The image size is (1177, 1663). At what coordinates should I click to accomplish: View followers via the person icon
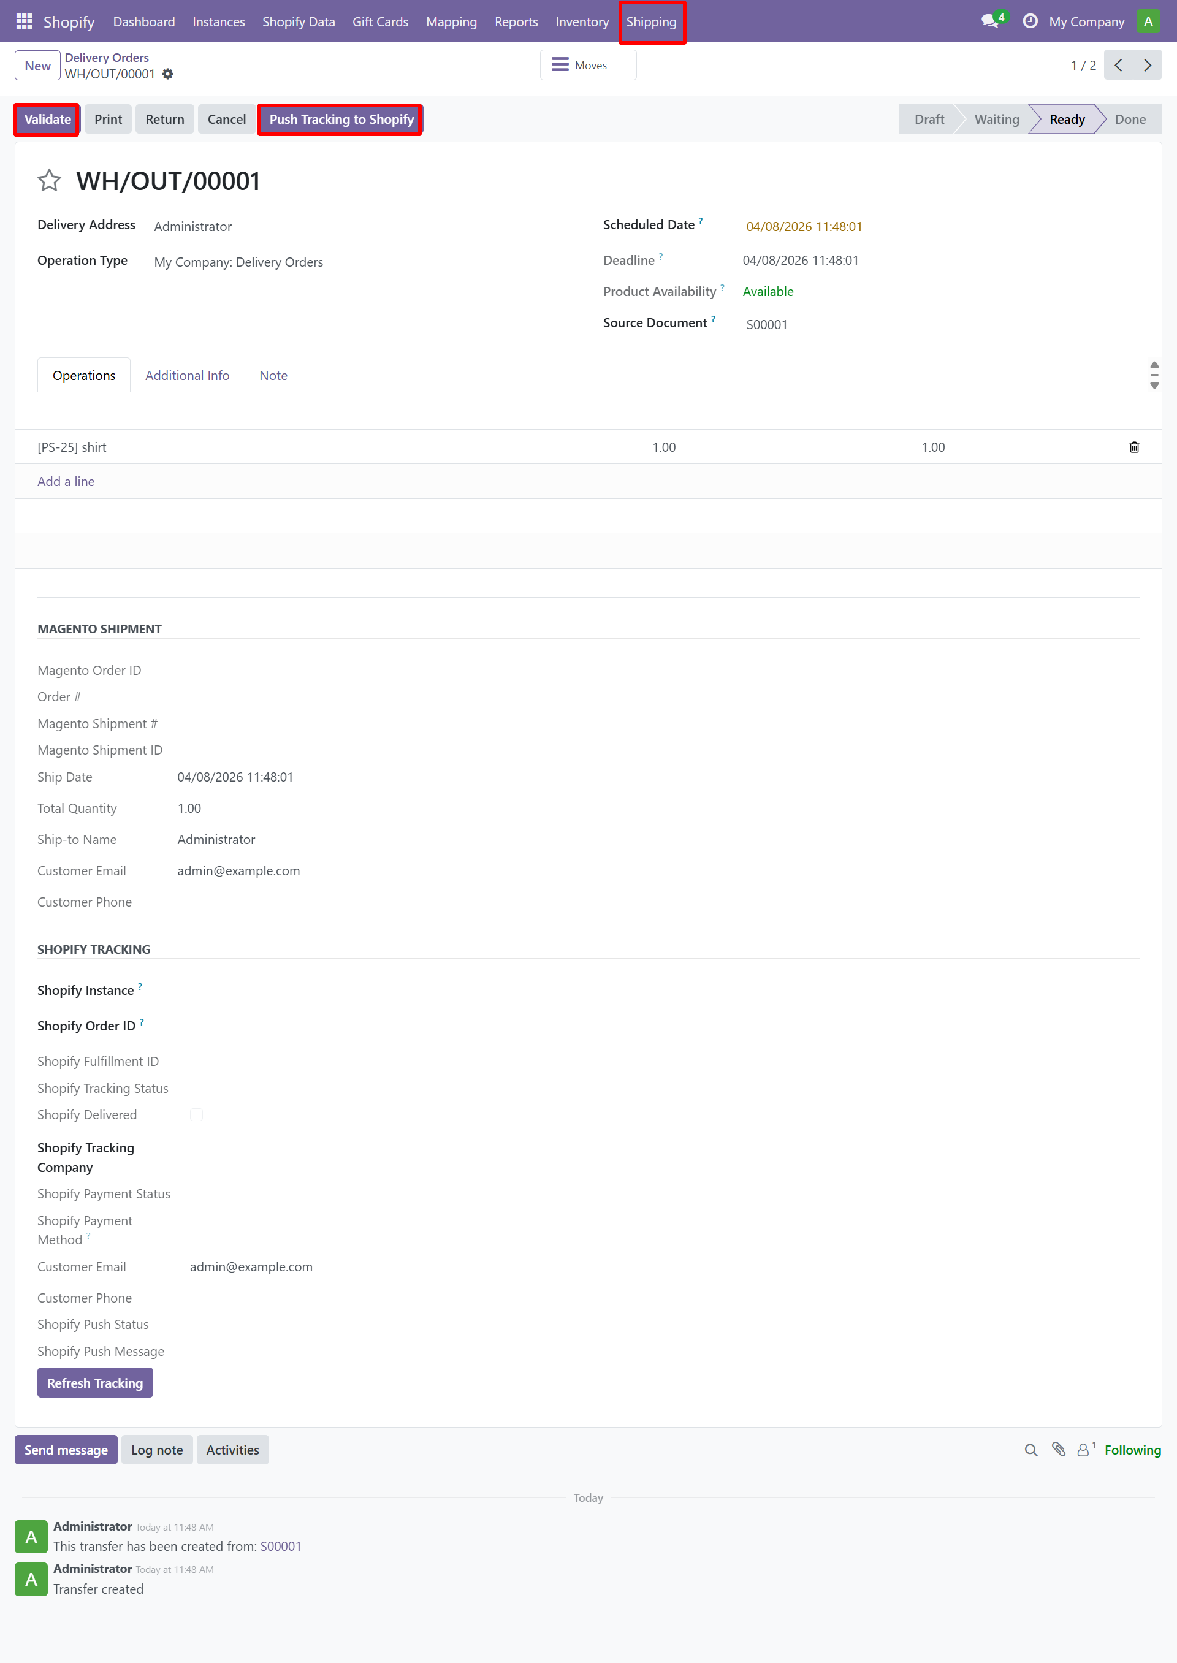pyautogui.click(x=1082, y=1450)
